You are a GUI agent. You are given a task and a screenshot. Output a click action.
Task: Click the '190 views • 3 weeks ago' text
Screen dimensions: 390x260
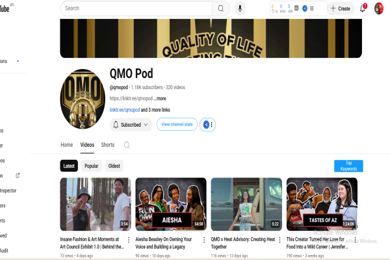tap(305, 255)
